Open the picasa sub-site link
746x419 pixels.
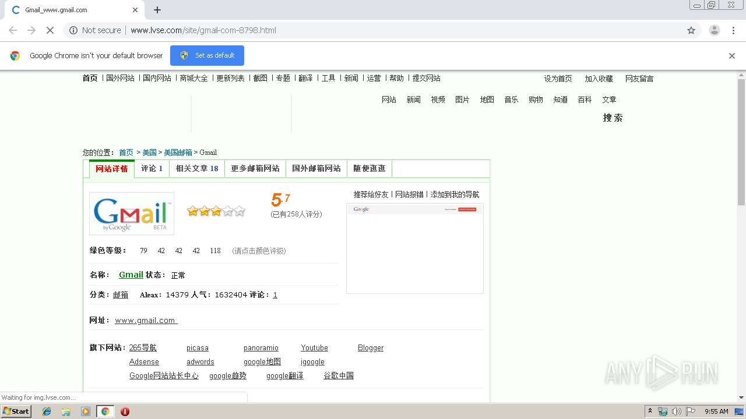tap(198, 347)
